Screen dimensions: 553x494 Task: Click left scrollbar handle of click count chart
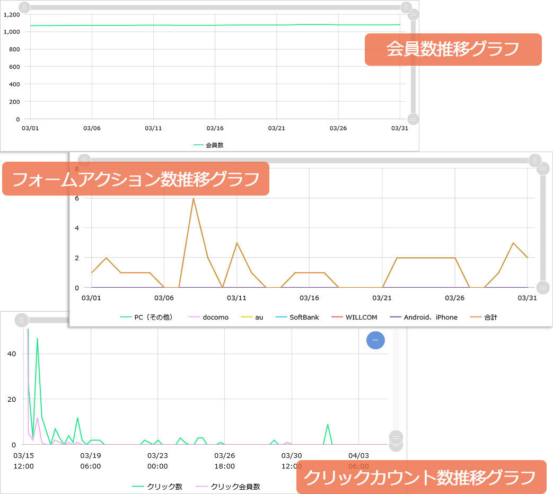tap(22, 320)
